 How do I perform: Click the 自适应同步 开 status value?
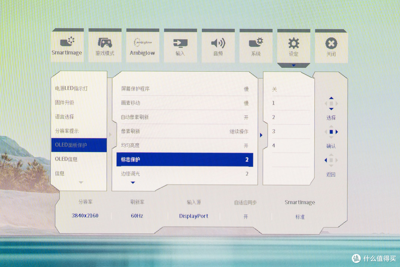tap(246, 217)
